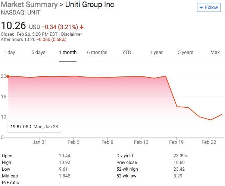Select the 1 year tab
The image size is (225, 186).
pyautogui.click(x=156, y=53)
